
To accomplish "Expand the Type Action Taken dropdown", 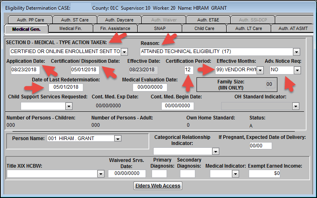I will 125,52.
